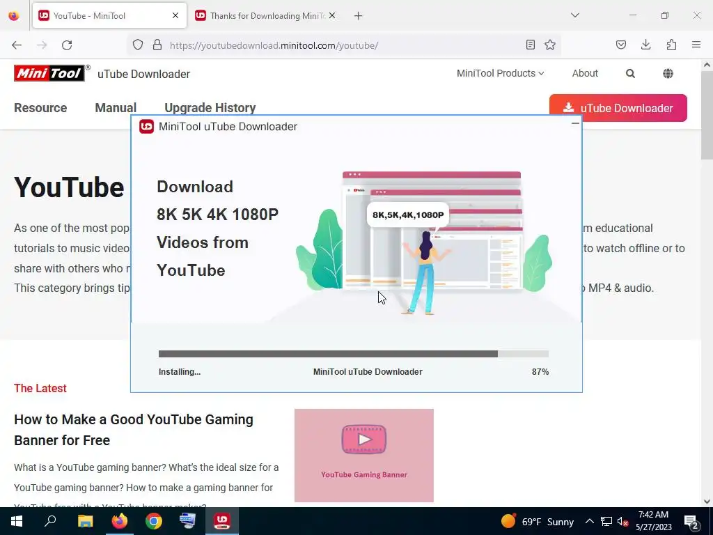Close the YouTube - MiniTool tab

click(175, 15)
